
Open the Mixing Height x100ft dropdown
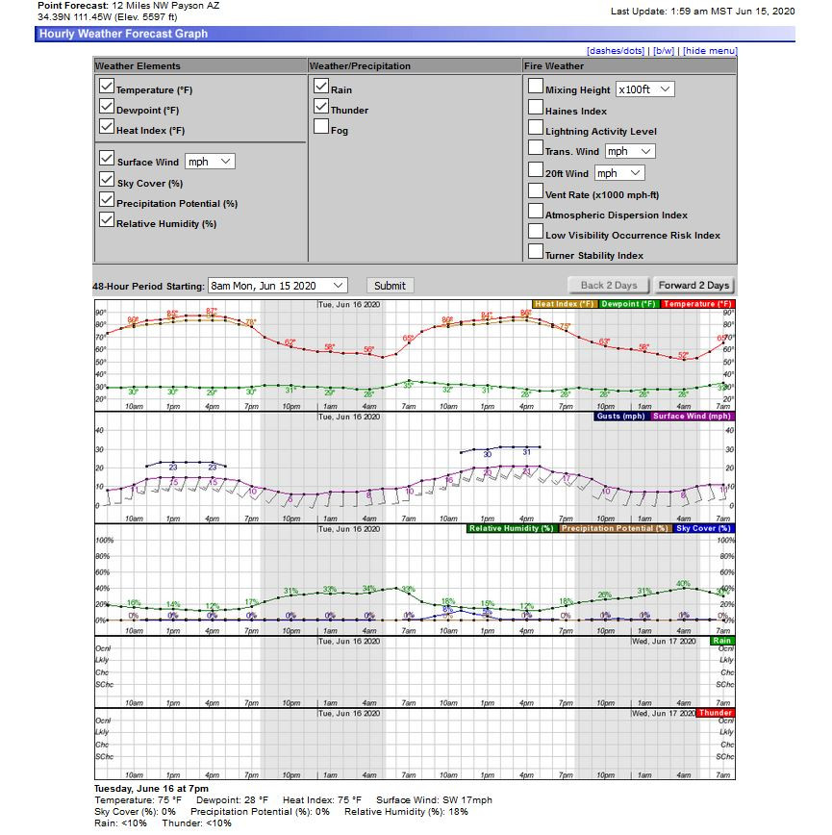click(644, 89)
